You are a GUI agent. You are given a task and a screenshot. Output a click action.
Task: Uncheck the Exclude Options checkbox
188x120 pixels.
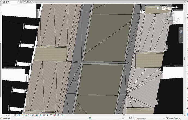click(x=167, y=118)
